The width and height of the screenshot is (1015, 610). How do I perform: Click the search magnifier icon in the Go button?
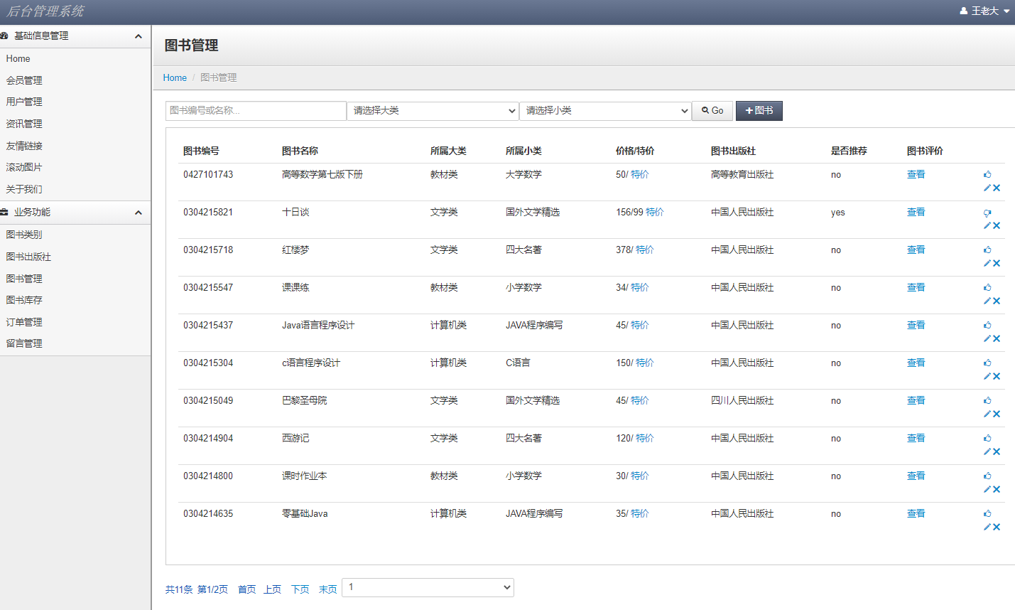tap(706, 110)
